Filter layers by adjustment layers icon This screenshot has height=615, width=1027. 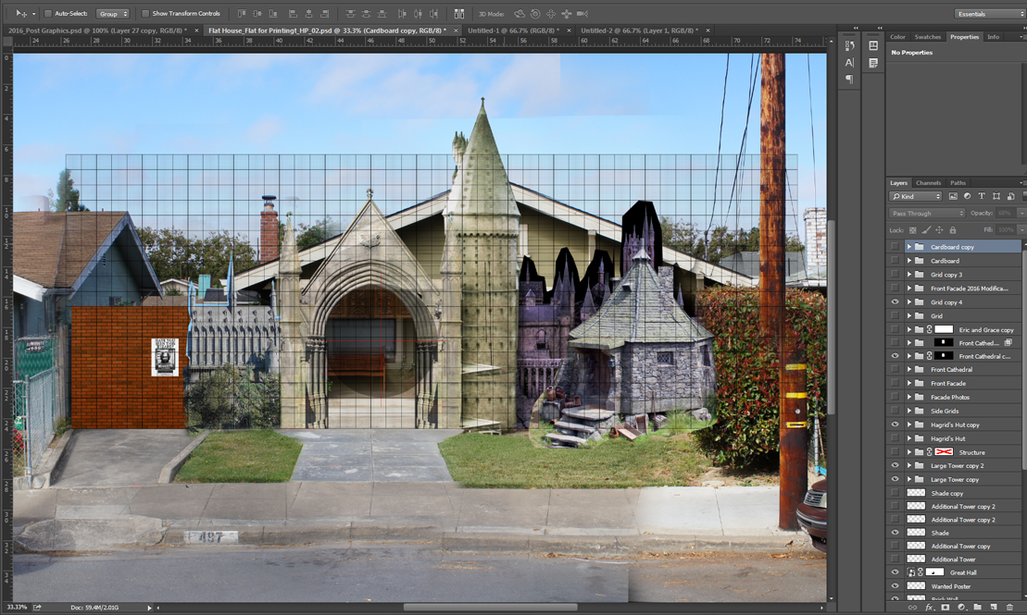(x=967, y=196)
